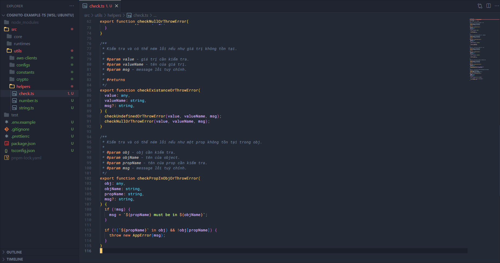Screen dimensions: 500x263
Task: Open number.ts in the explorer
Action: (x=28, y=100)
